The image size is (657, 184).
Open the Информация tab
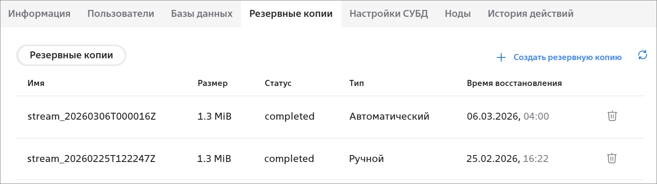[39, 13]
